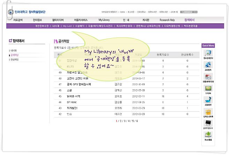Open the U-Cafe icon in Quick Menu
Screen dimensions: 229x155
click(208, 88)
